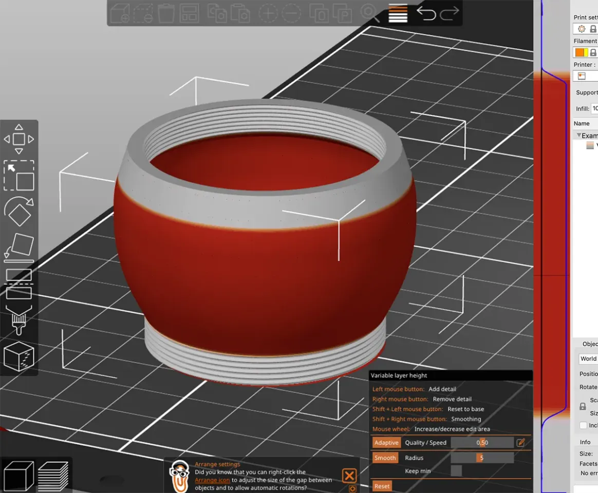This screenshot has width=598, height=493.
Task: Click the edit icon beside Quality / Speed
Action: [520, 442]
